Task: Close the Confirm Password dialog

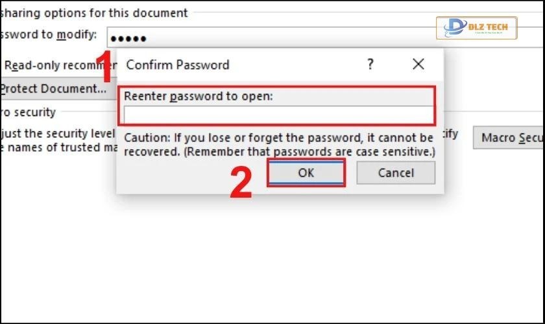Action: (418, 64)
